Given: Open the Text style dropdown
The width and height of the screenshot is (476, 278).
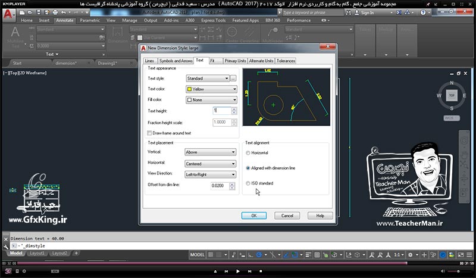Looking at the screenshot, I should coord(208,79).
